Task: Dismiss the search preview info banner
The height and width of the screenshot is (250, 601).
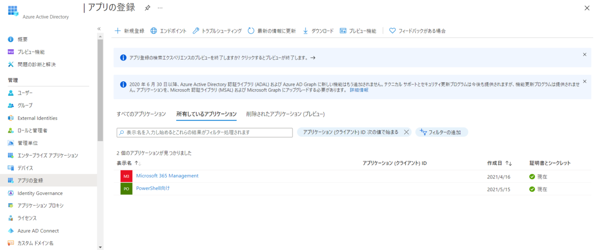Action: pos(584,54)
